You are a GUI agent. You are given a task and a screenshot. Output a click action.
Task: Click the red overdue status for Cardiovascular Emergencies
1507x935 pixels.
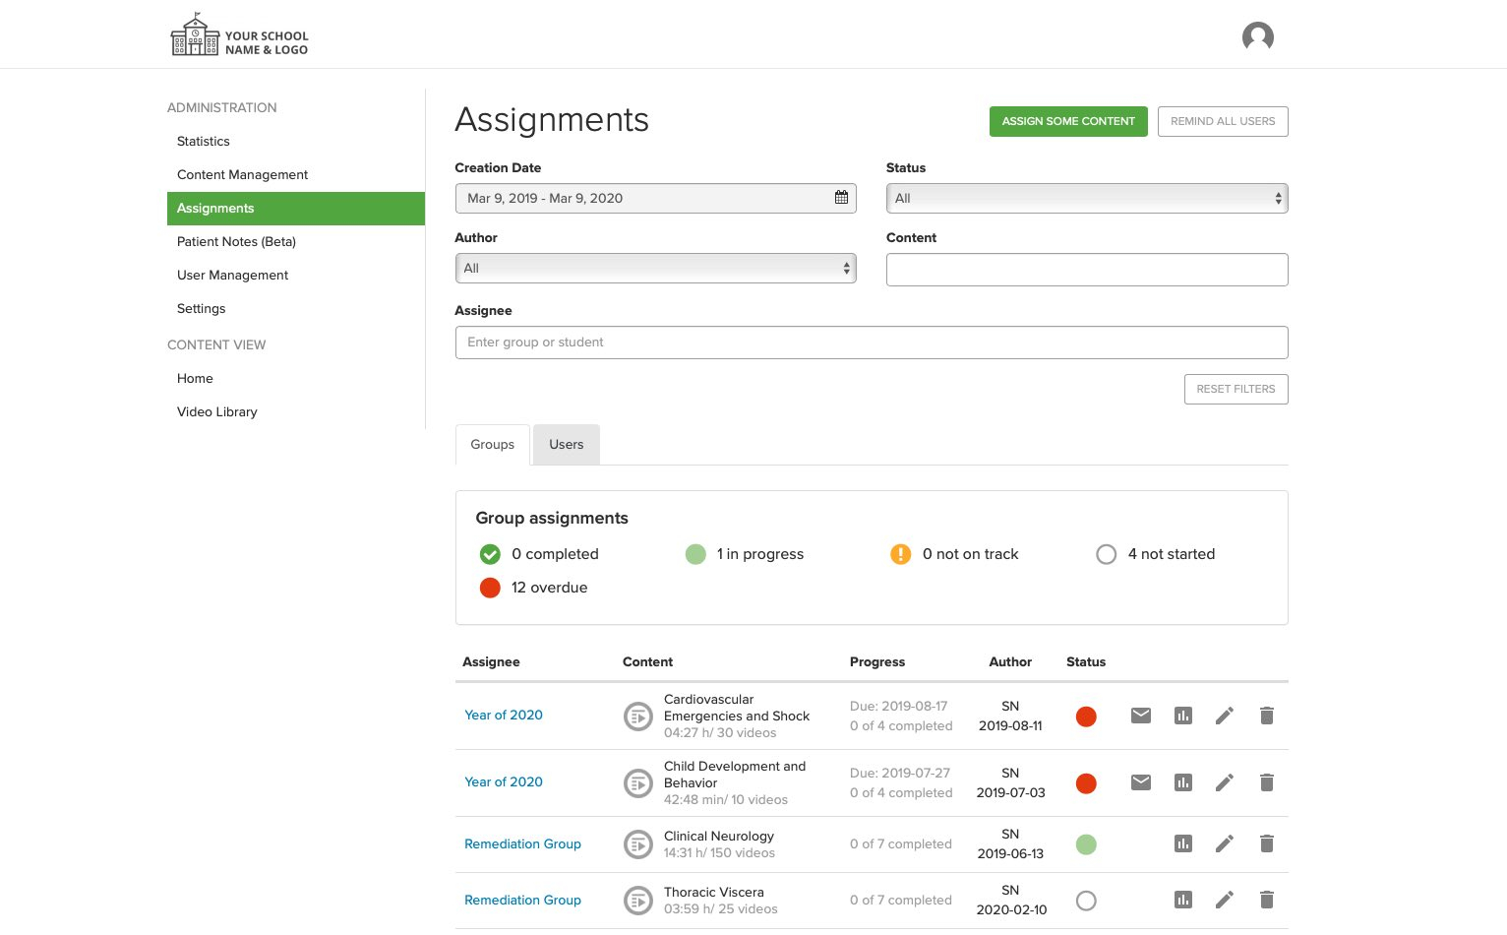tap(1086, 717)
